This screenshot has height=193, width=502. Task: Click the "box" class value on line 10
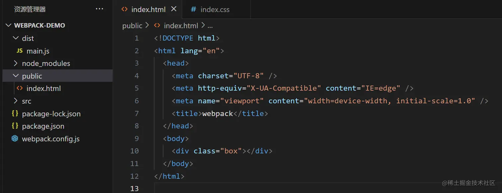[231, 151]
